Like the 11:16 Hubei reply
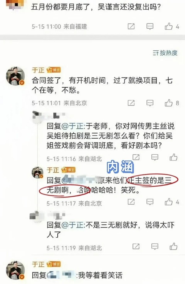 click(173, 157)
